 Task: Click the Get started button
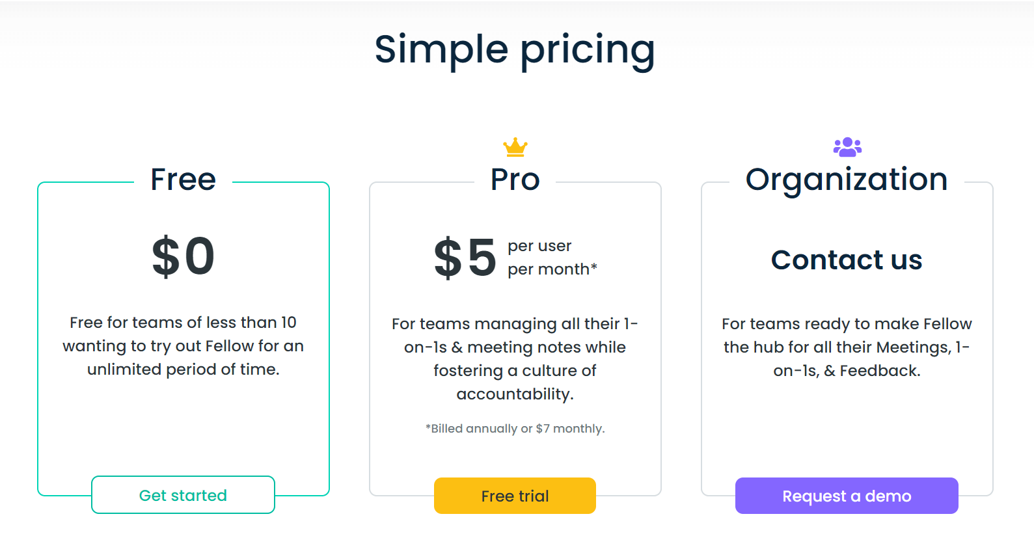click(x=183, y=495)
